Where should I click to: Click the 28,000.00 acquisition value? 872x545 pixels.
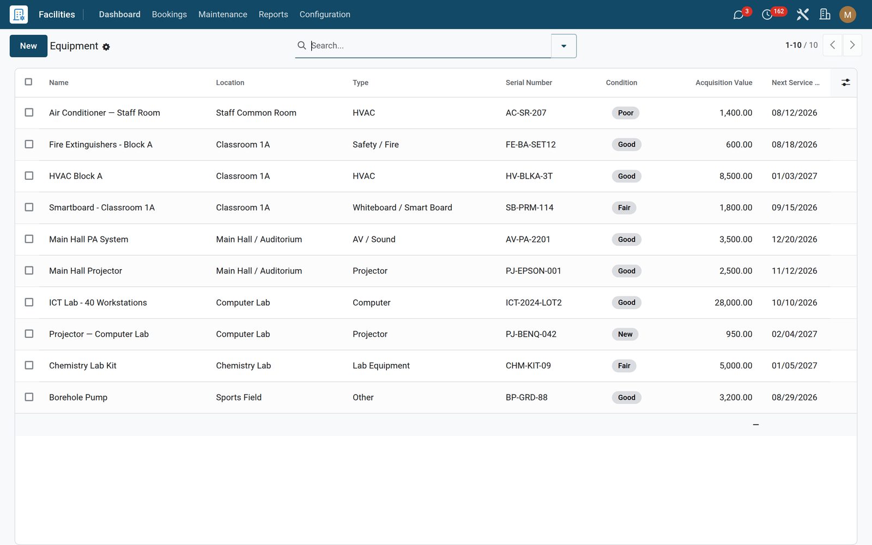click(x=733, y=302)
